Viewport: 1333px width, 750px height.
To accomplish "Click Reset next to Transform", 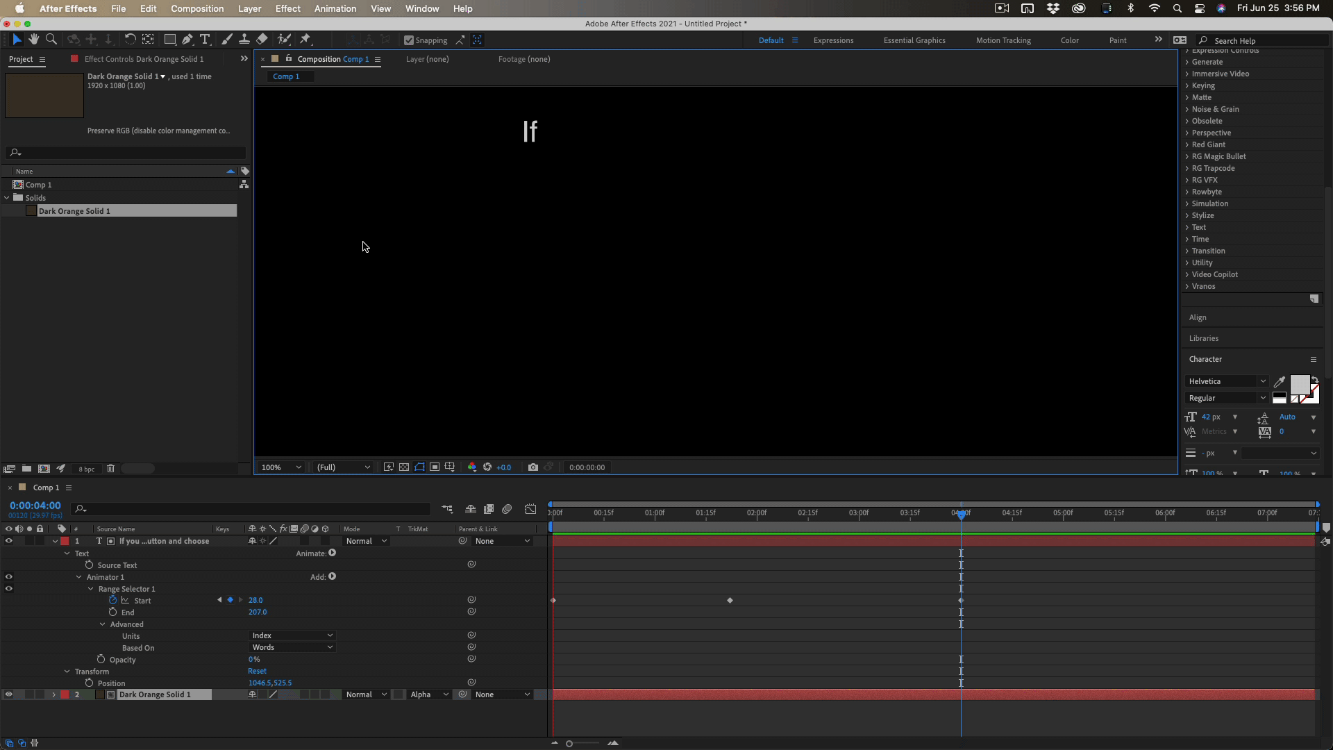I will (257, 671).
